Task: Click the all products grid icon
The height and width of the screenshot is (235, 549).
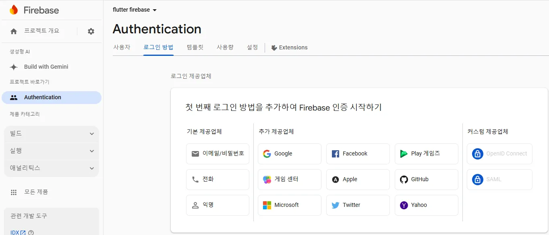Action: pos(14,192)
